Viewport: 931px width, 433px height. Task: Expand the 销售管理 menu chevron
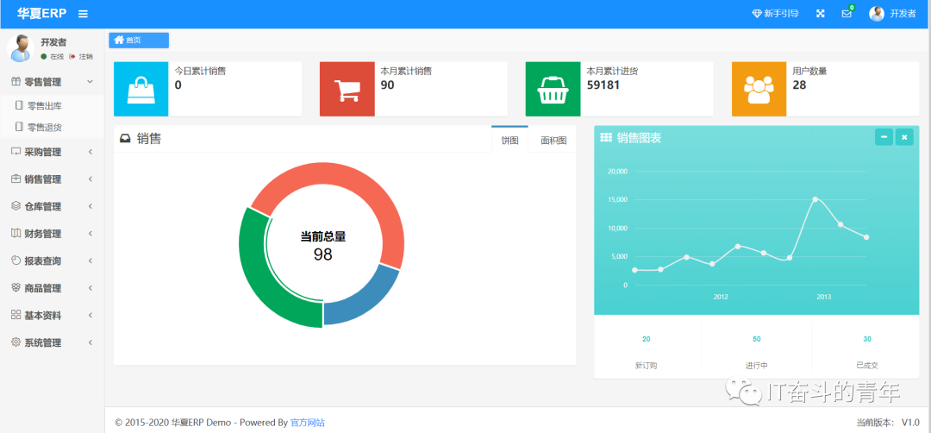91,179
